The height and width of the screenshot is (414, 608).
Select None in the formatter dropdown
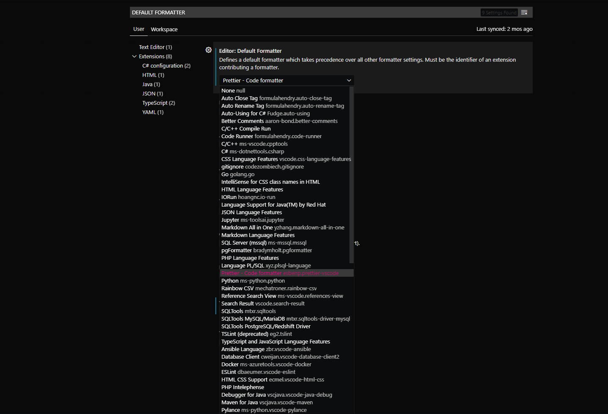[233, 90]
